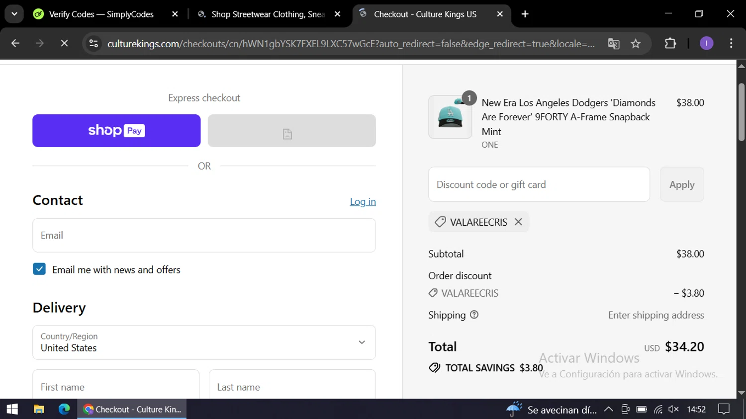Open File Explorer from taskbar

[x=39, y=409]
